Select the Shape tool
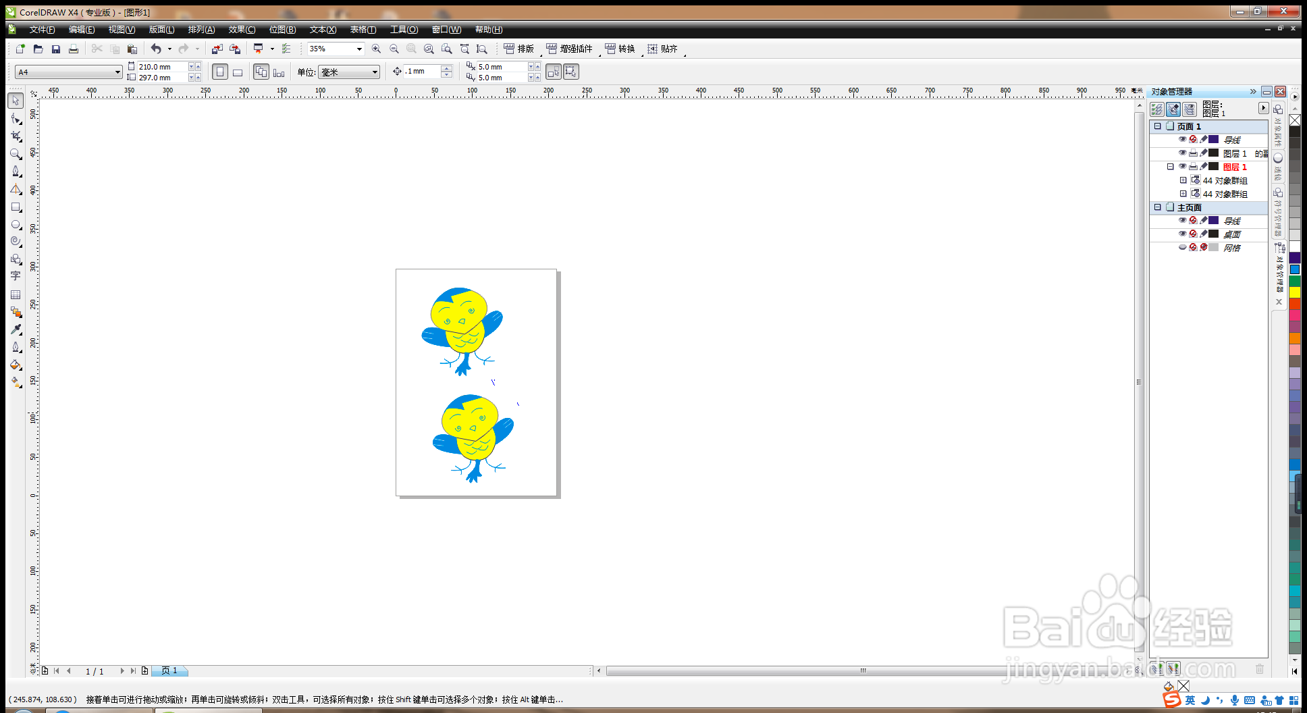Image resolution: width=1307 pixels, height=713 pixels. [x=16, y=118]
